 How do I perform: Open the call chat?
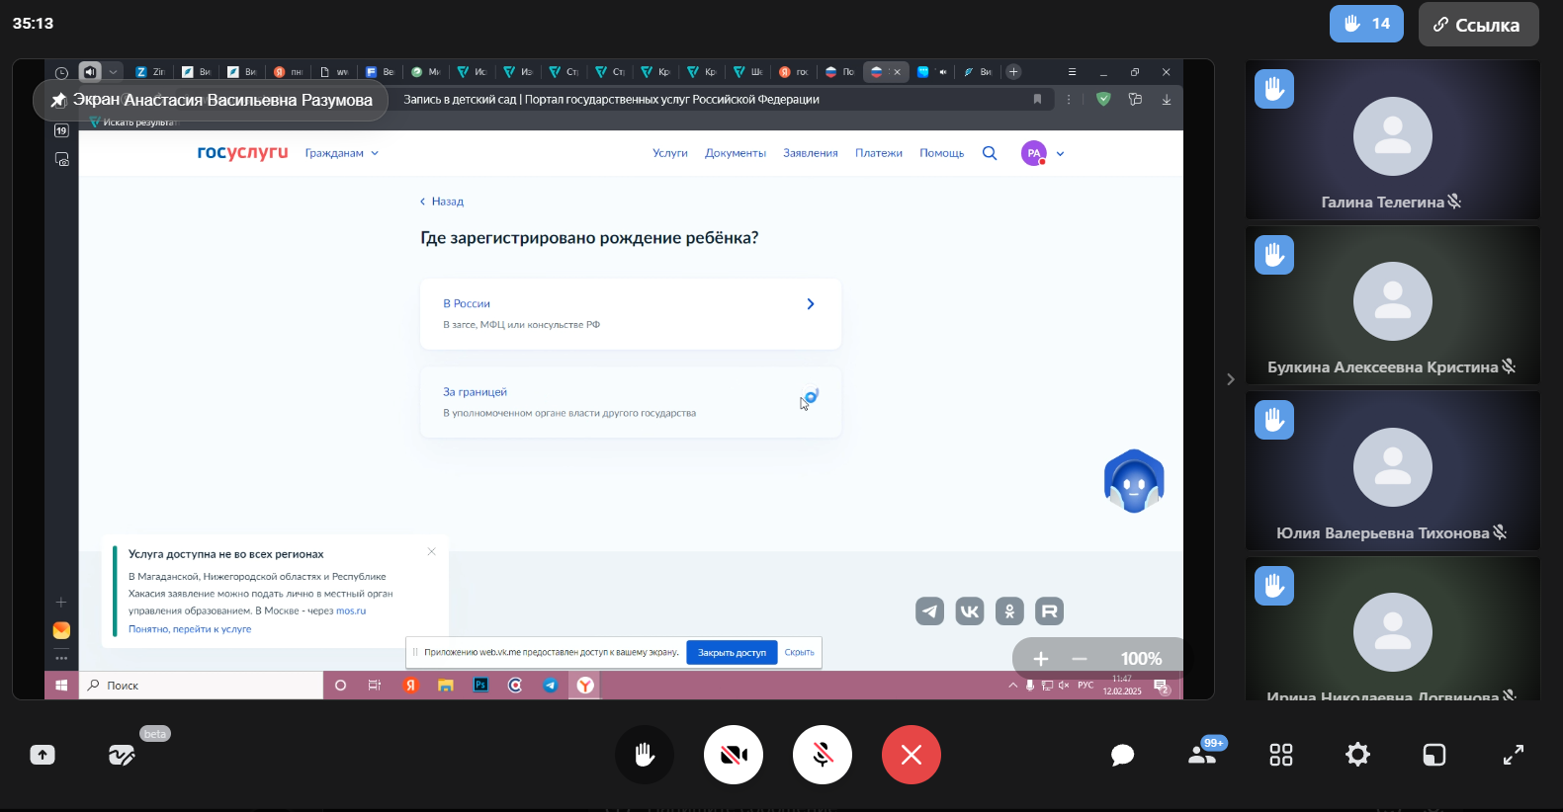coord(1122,755)
